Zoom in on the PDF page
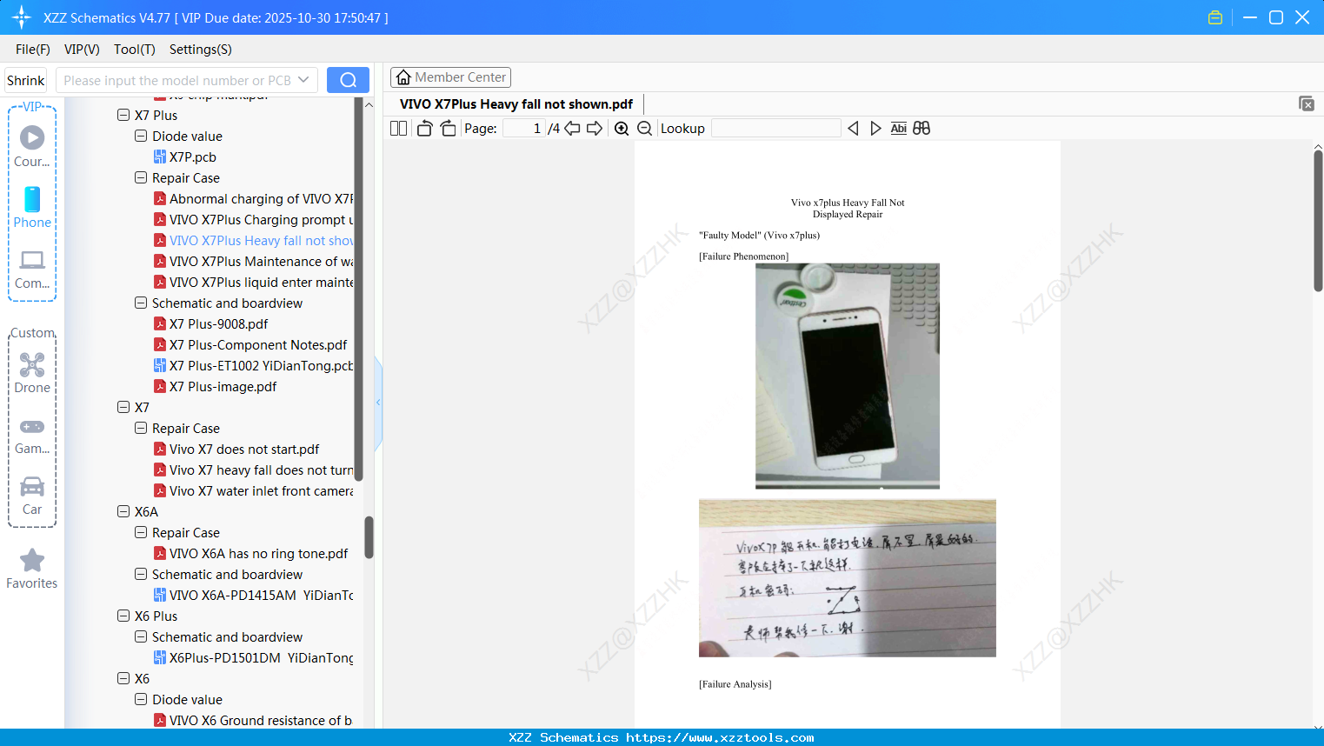 (x=621, y=128)
